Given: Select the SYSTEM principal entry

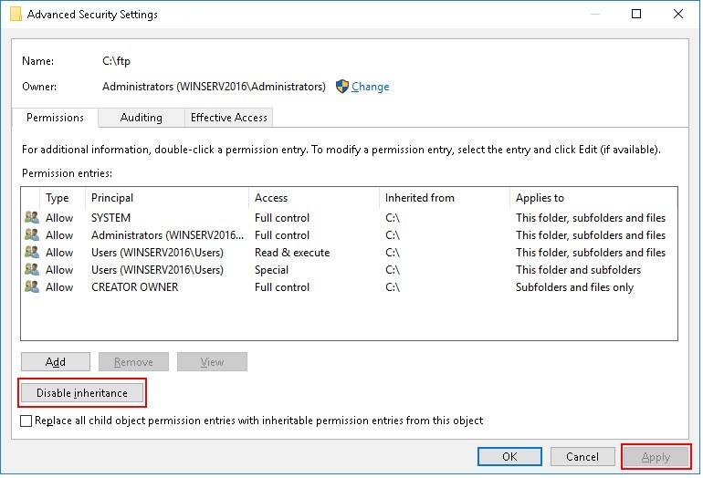Looking at the screenshot, I should point(110,218).
